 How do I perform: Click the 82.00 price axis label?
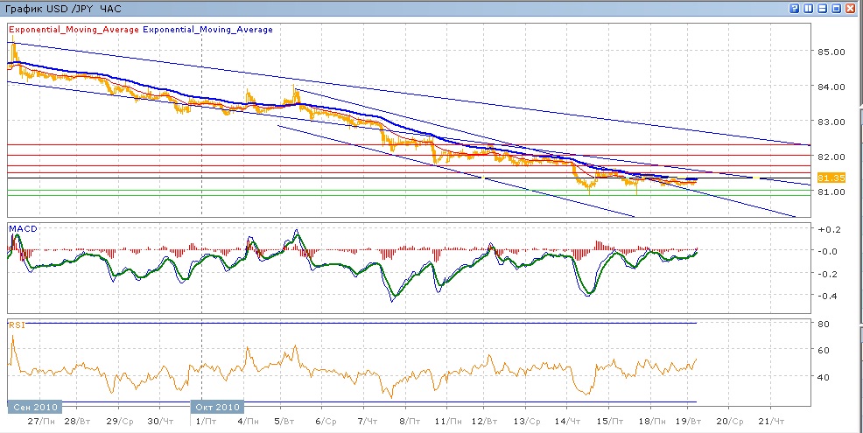[x=831, y=157]
